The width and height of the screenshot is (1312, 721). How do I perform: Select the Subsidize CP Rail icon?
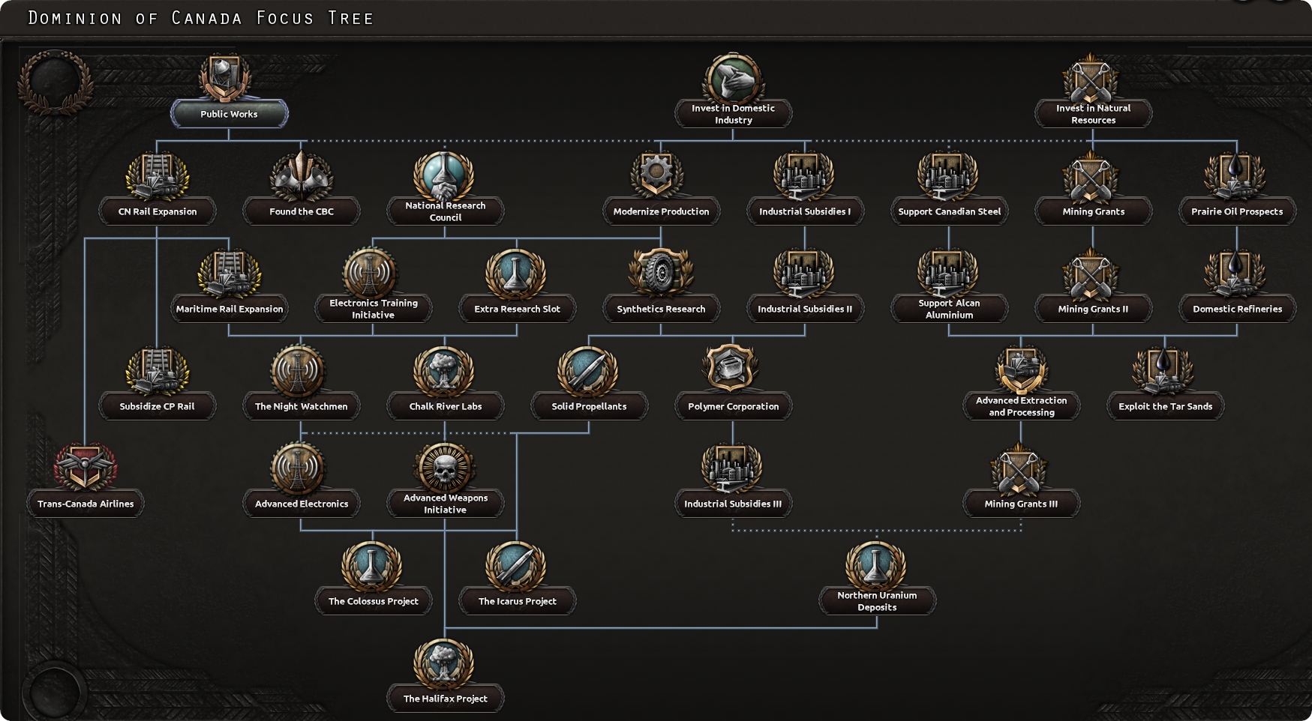(157, 372)
